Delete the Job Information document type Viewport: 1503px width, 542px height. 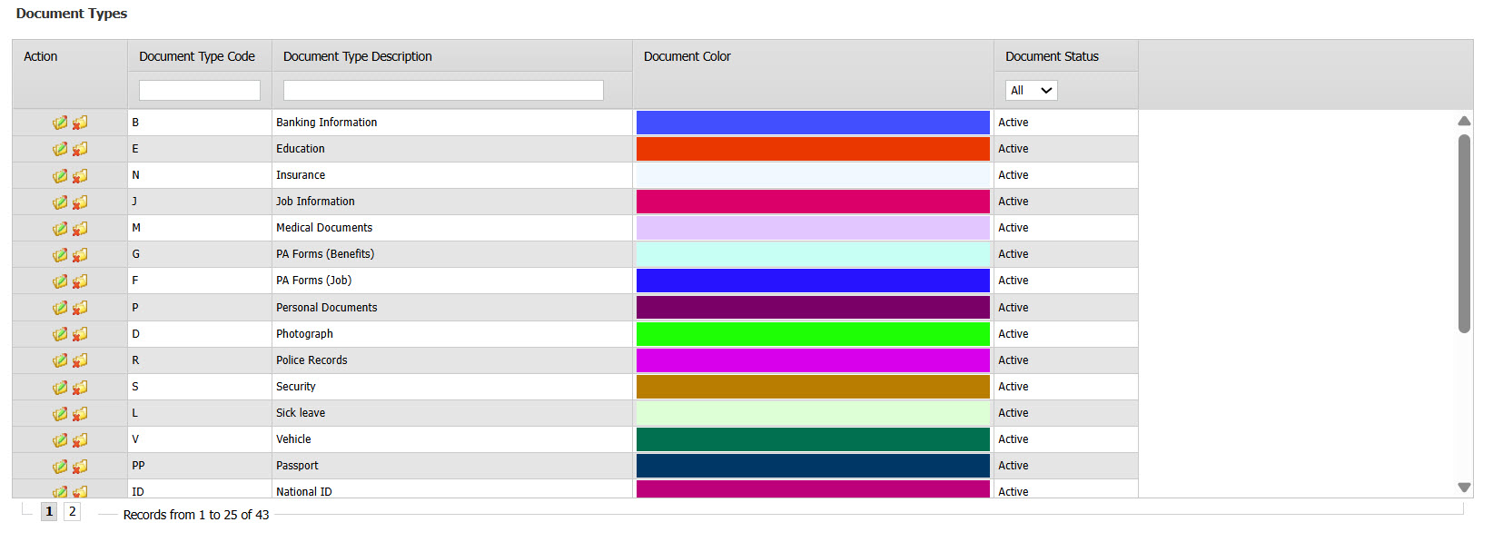tap(81, 202)
